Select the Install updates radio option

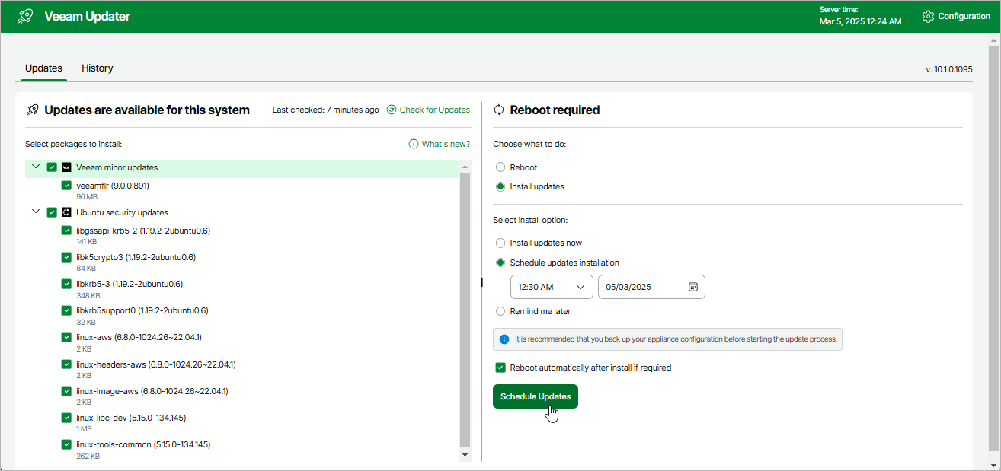click(500, 186)
